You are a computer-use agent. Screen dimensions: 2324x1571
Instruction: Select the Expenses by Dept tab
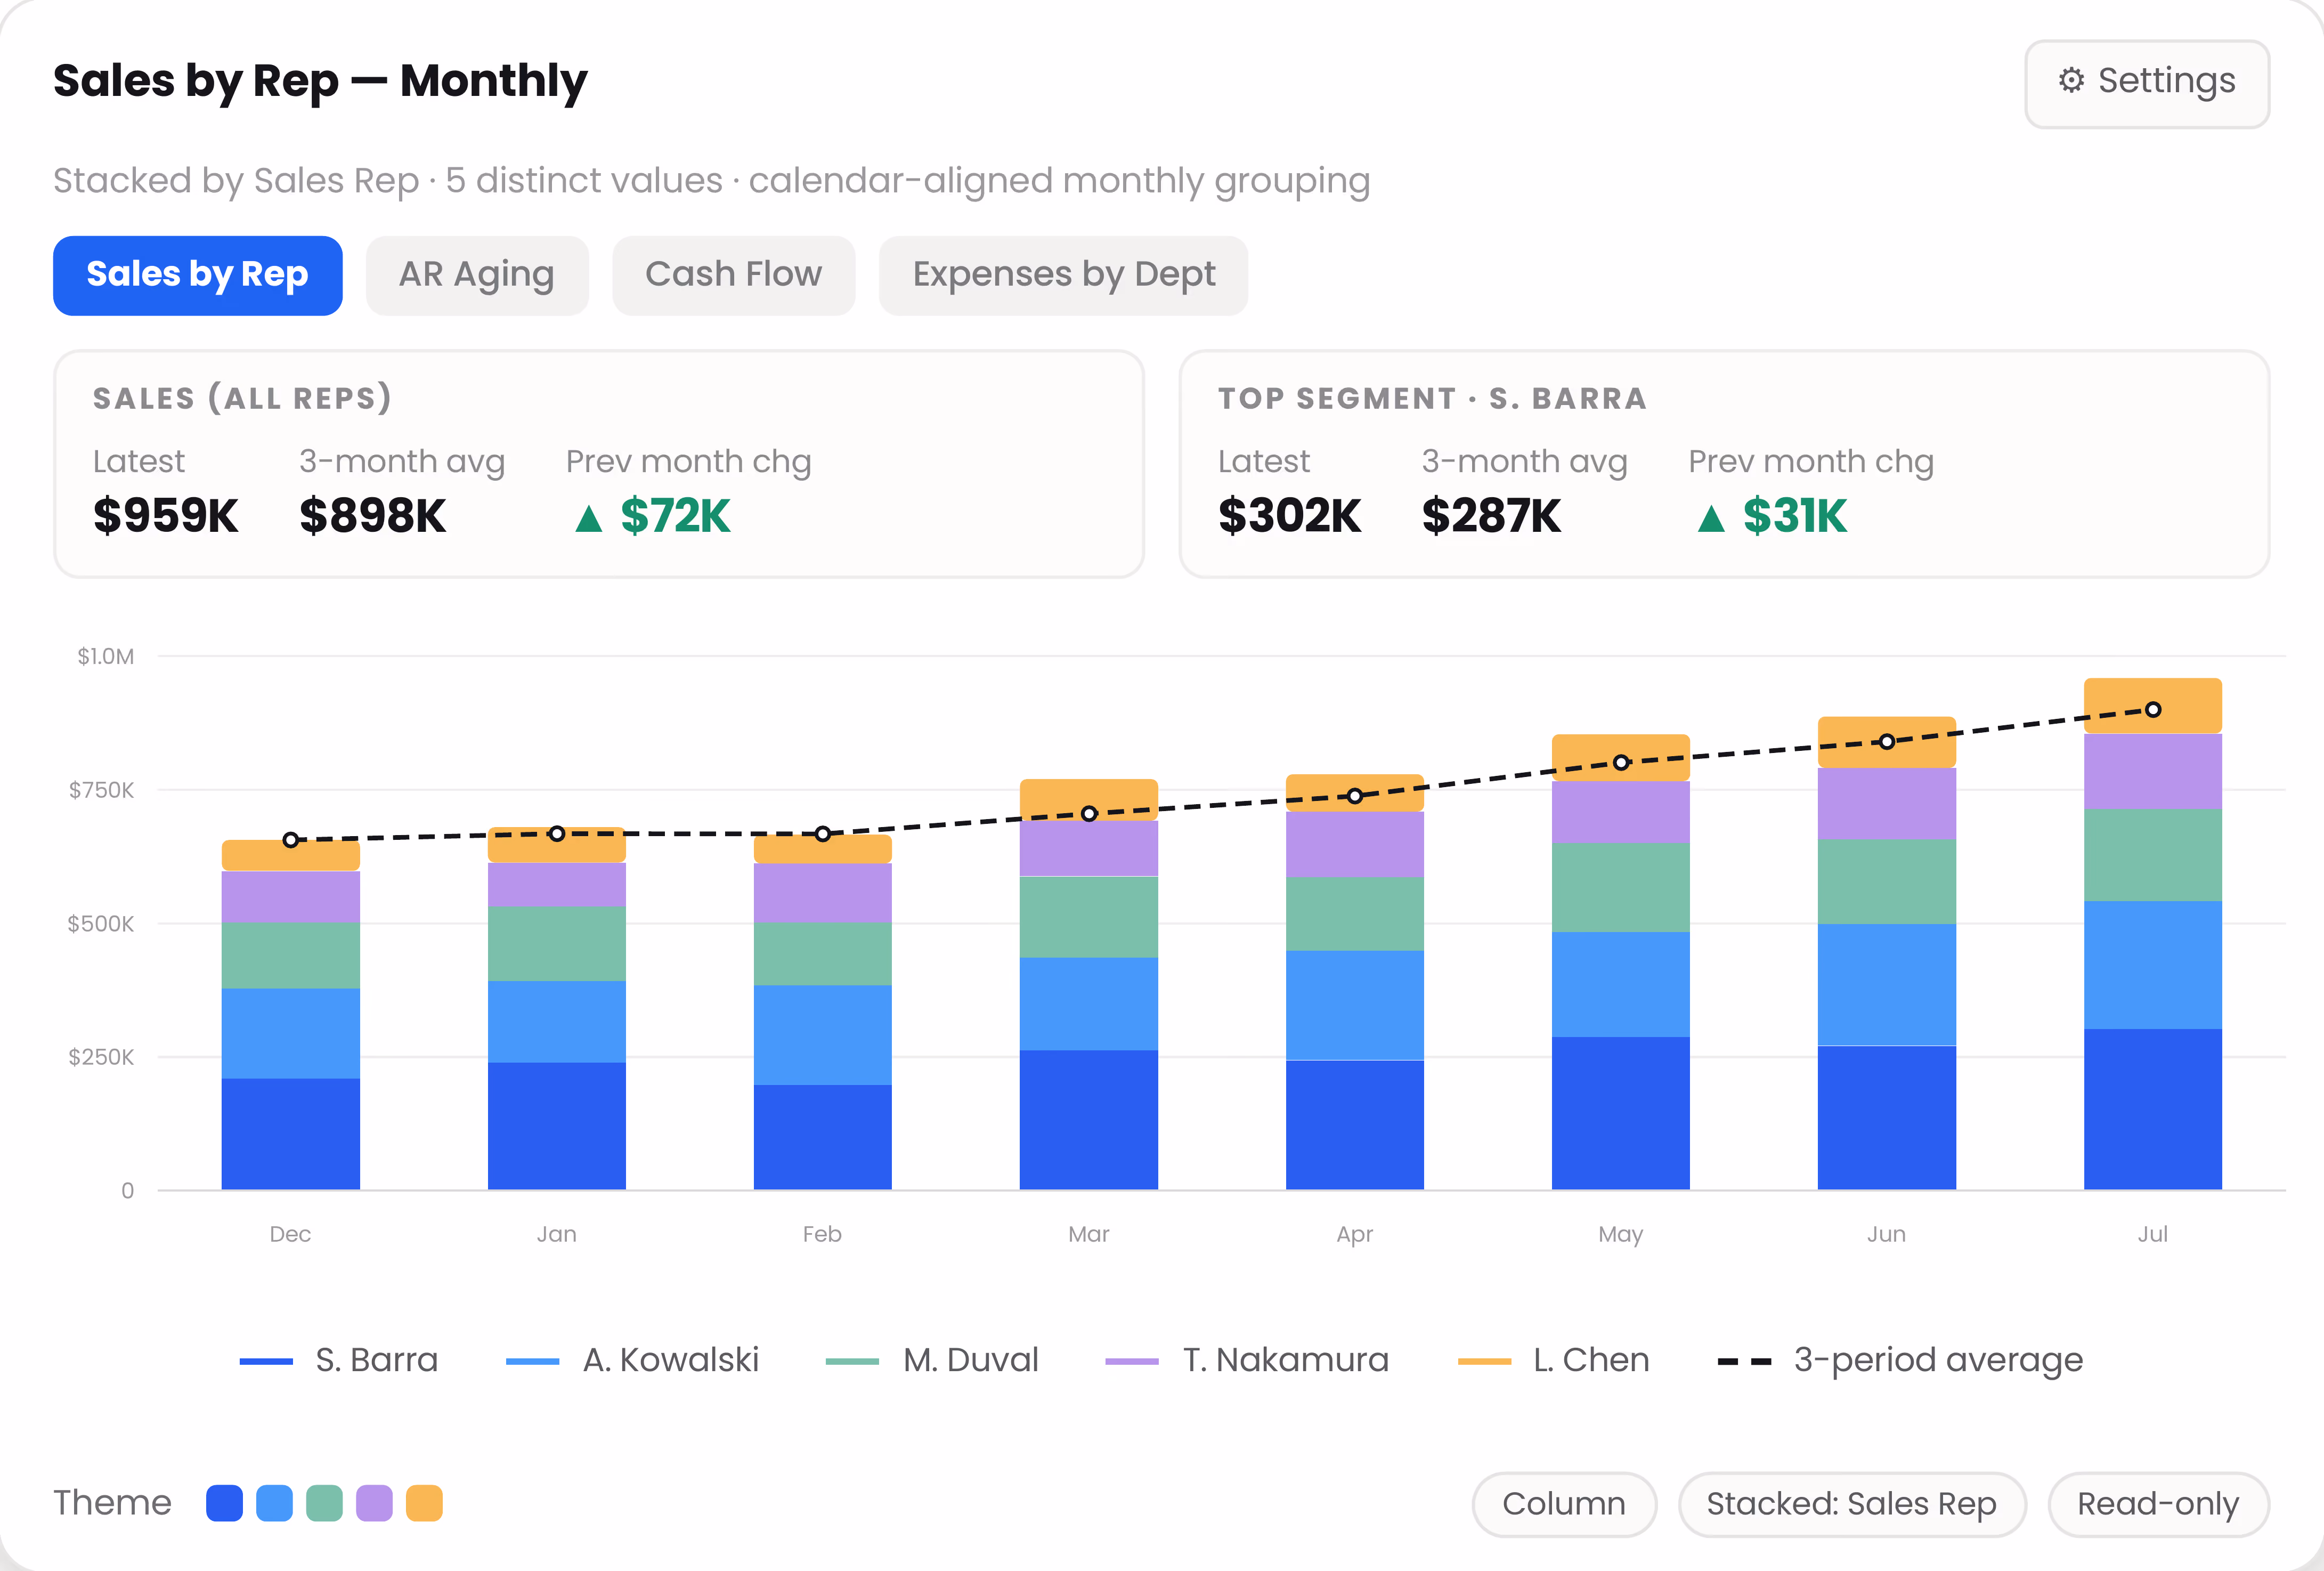(x=1063, y=275)
